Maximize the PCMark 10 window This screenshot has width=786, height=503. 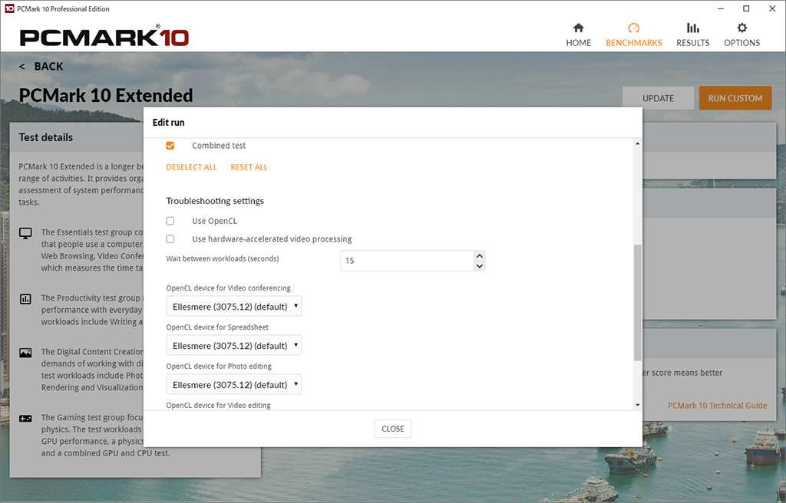click(746, 8)
